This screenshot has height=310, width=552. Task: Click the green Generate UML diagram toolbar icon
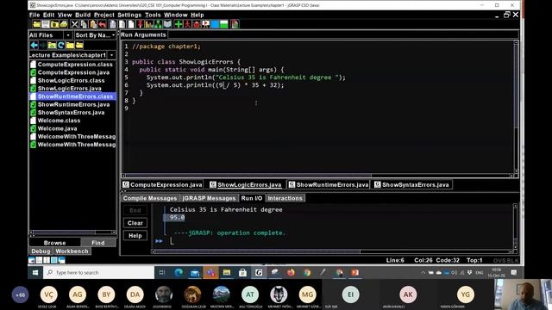click(x=159, y=24)
